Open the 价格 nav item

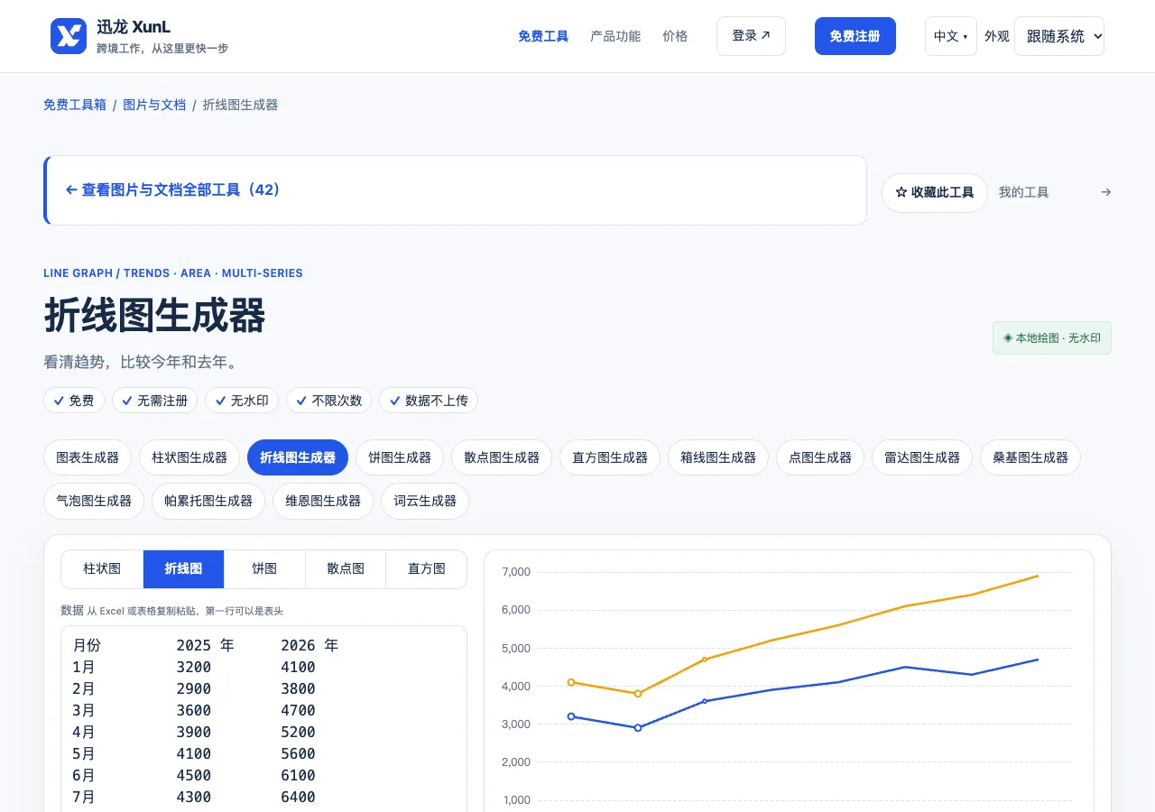click(x=675, y=36)
